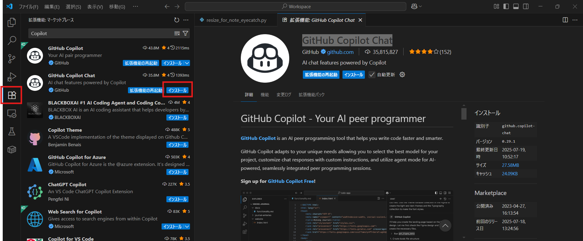Select the 変更ログ tab

point(284,95)
